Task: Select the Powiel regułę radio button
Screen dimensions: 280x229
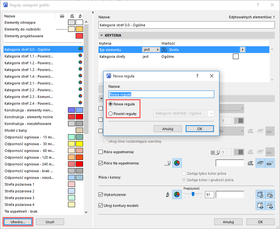Action: tap(111, 113)
